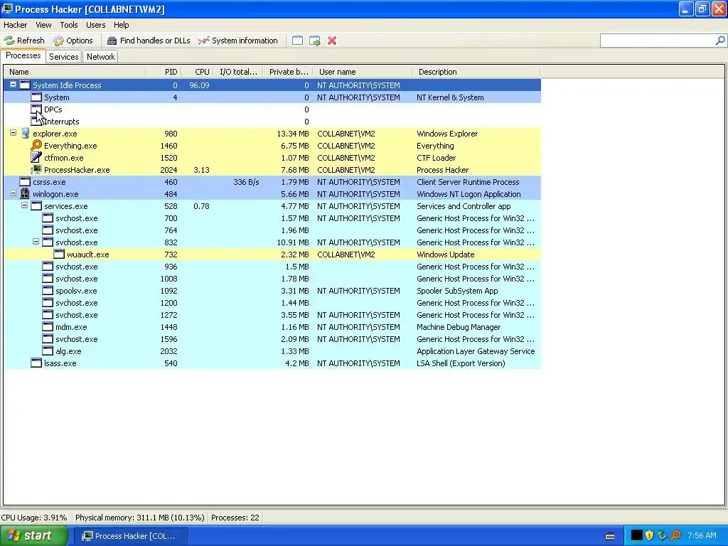Click the black square tray icon
Screen dimensions: 728x546
point(636,535)
